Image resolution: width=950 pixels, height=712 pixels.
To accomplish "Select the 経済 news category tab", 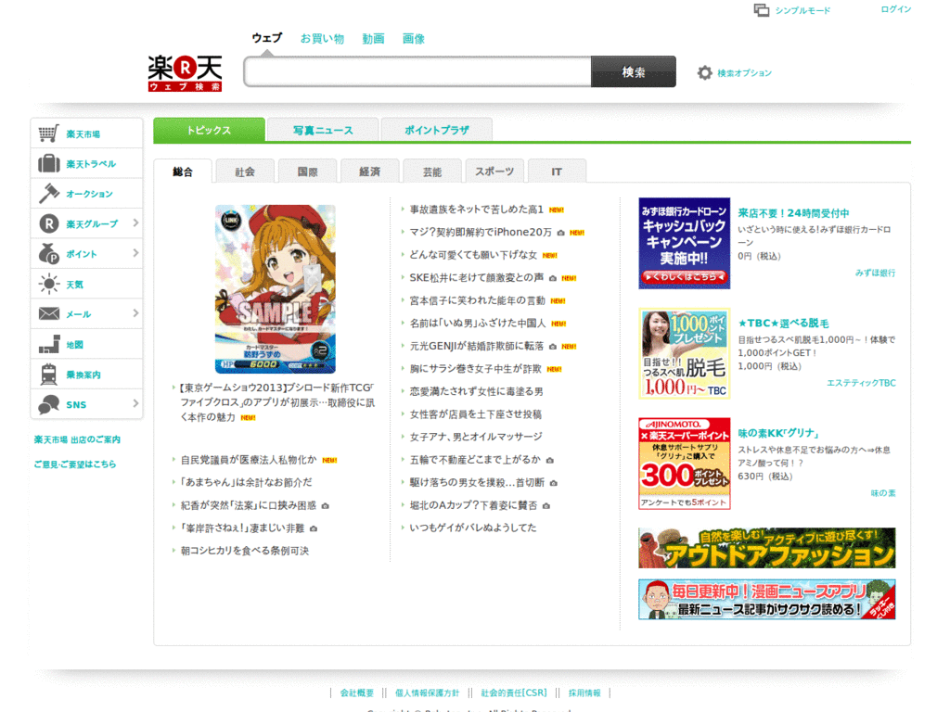I will click(x=369, y=172).
